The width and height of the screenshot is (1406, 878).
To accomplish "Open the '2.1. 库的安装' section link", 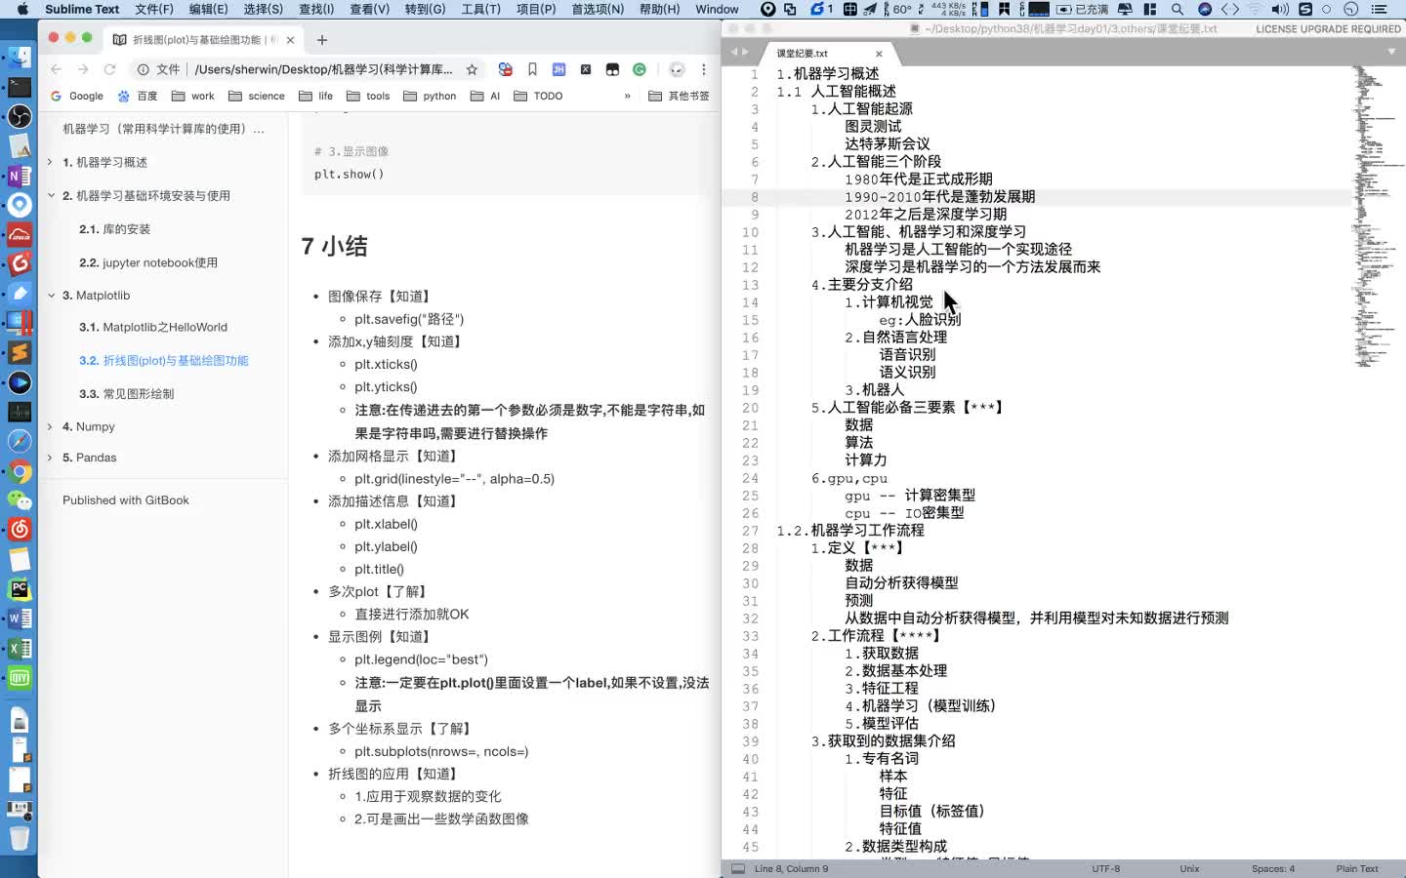I will (x=114, y=229).
